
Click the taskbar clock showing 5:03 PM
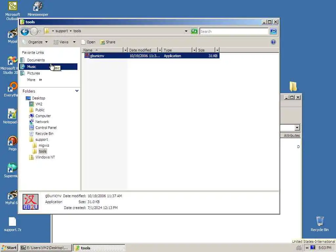coord(325,248)
